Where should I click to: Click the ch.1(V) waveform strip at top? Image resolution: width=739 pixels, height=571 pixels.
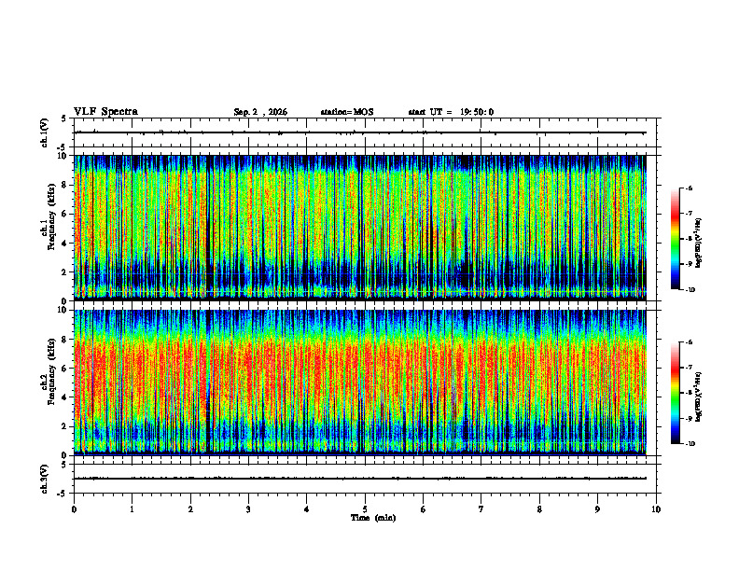[367, 132]
